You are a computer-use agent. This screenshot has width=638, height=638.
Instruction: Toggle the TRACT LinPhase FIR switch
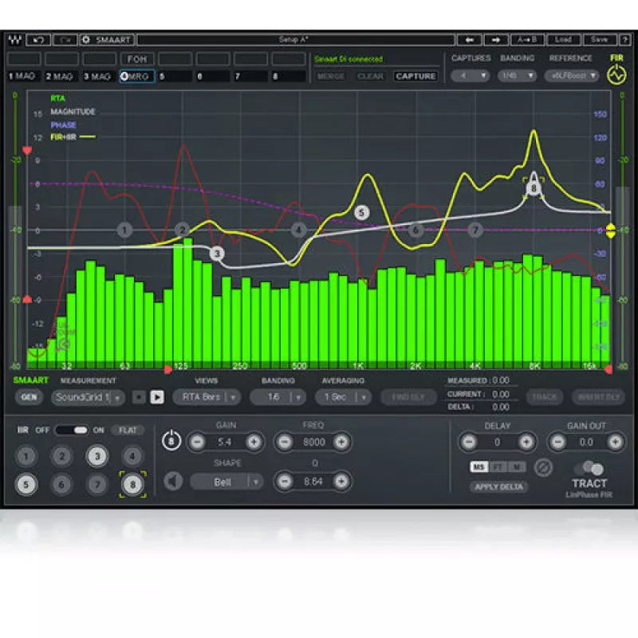(590, 468)
